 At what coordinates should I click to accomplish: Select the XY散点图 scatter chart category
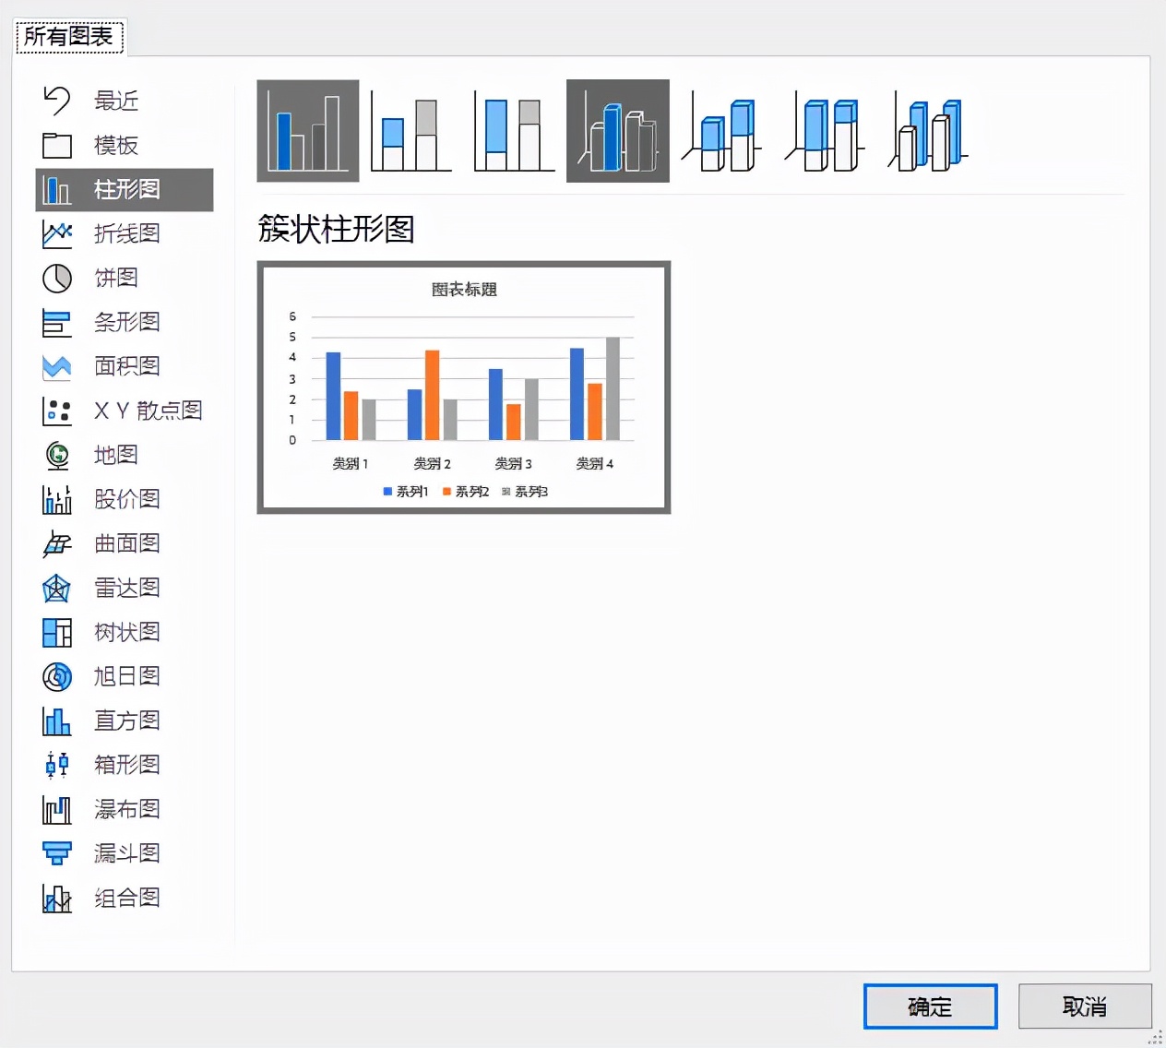coord(148,411)
